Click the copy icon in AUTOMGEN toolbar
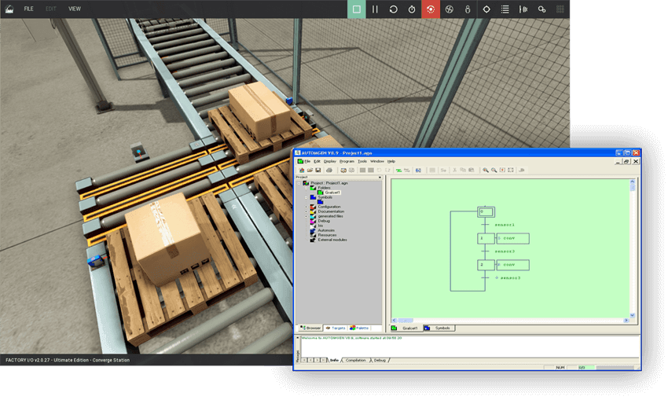This screenshot has width=668, height=400. [463, 170]
